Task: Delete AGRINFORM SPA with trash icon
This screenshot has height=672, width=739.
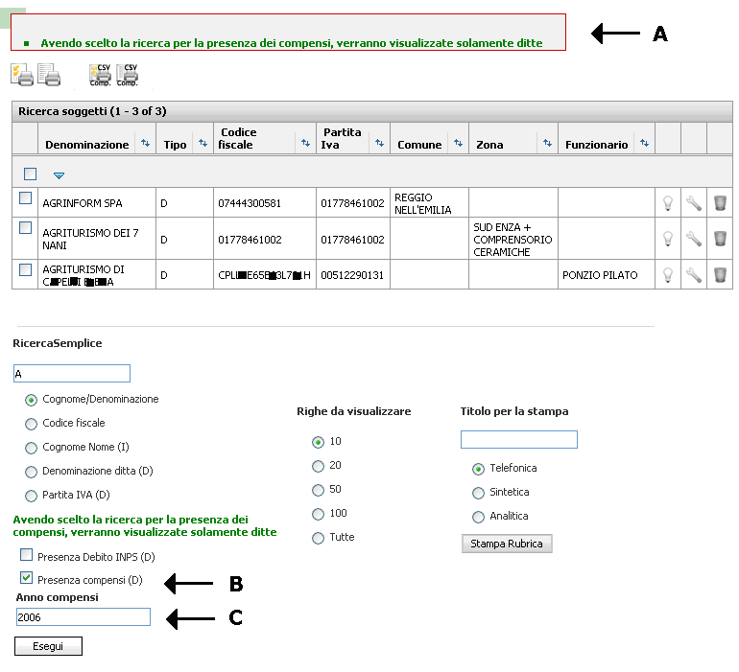Action: [720, 203]
